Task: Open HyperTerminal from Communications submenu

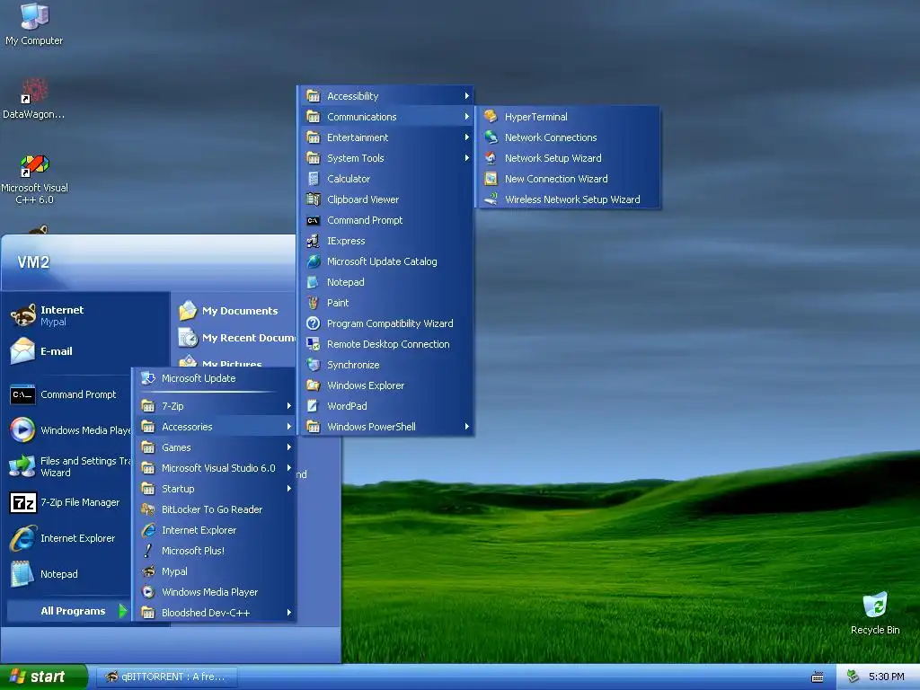Action: tap(568, 117)
